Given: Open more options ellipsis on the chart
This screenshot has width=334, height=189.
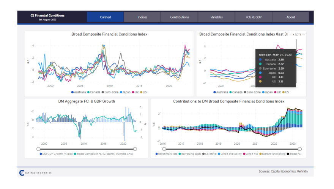Looking at the screenshot, I should (x=303, y=34).
